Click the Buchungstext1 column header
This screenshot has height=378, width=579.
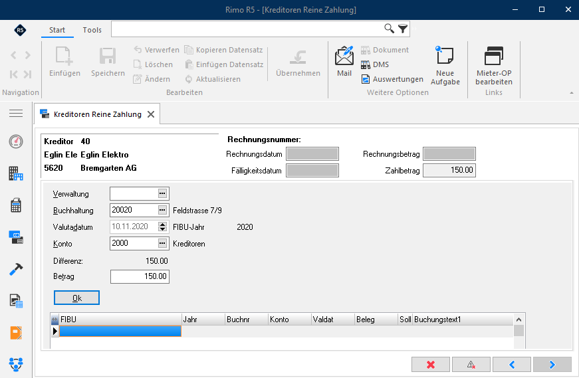pyautogui.click(x=463, y=320)
